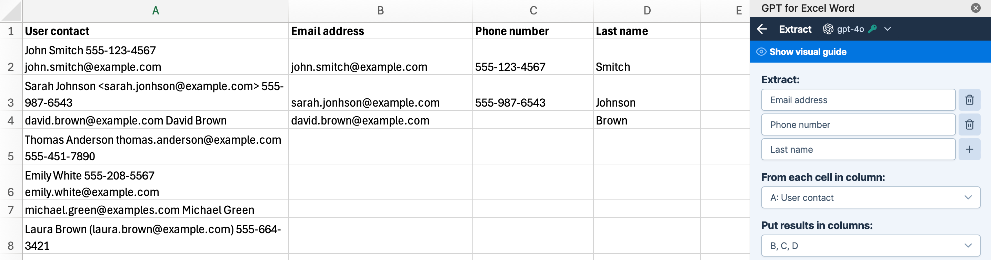The width and height of the screenshot is (991, 260).
Task: Open the B, C, D results columns dropdown
Action: coord(871,246)
